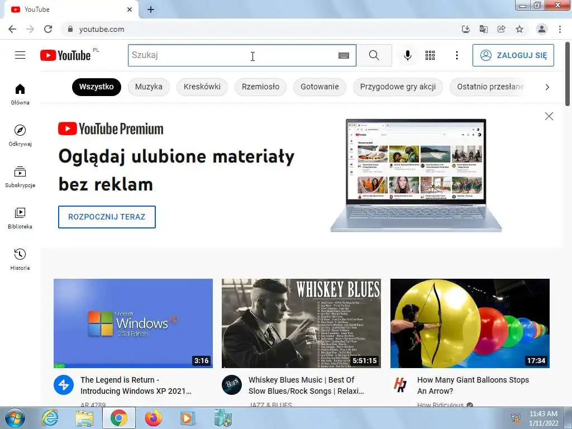The width and height of the screenshot is (572, 429).
Task: Open Biblioteka in sidebar
Action: coord(20,218)
